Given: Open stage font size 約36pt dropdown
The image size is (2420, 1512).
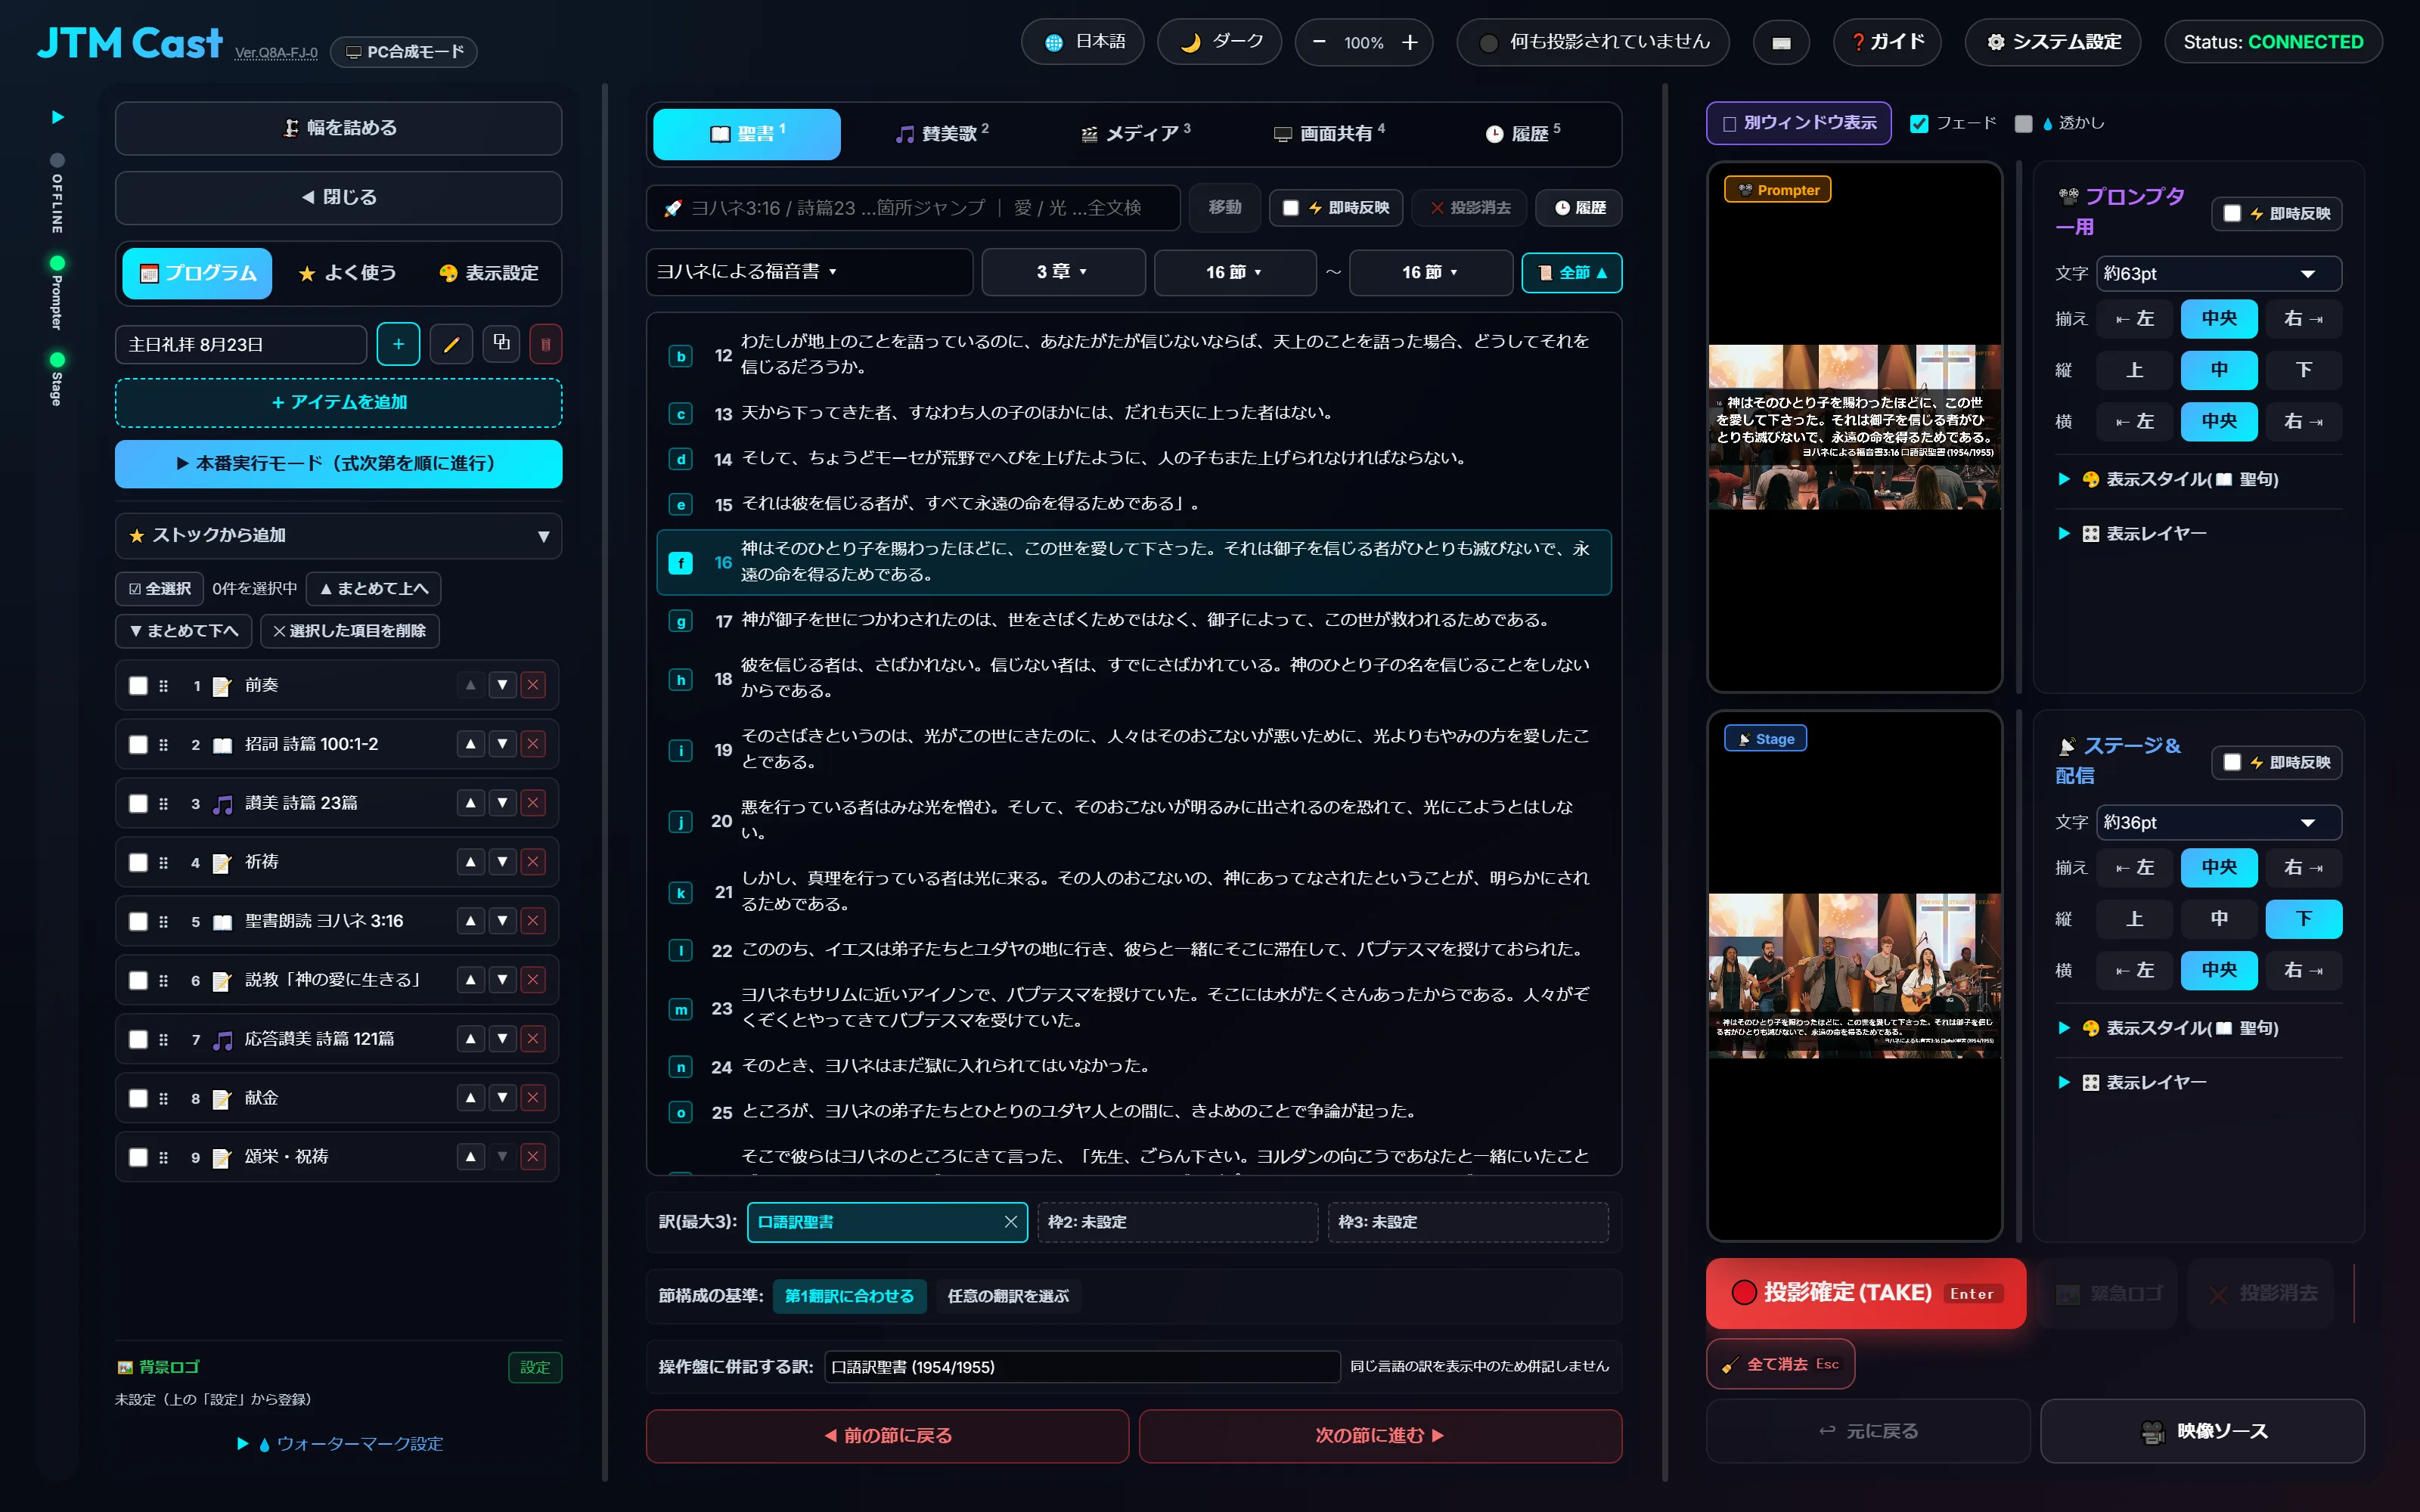Looking at the screenshot, I should pyautogui.click(x=2218, y=822).
